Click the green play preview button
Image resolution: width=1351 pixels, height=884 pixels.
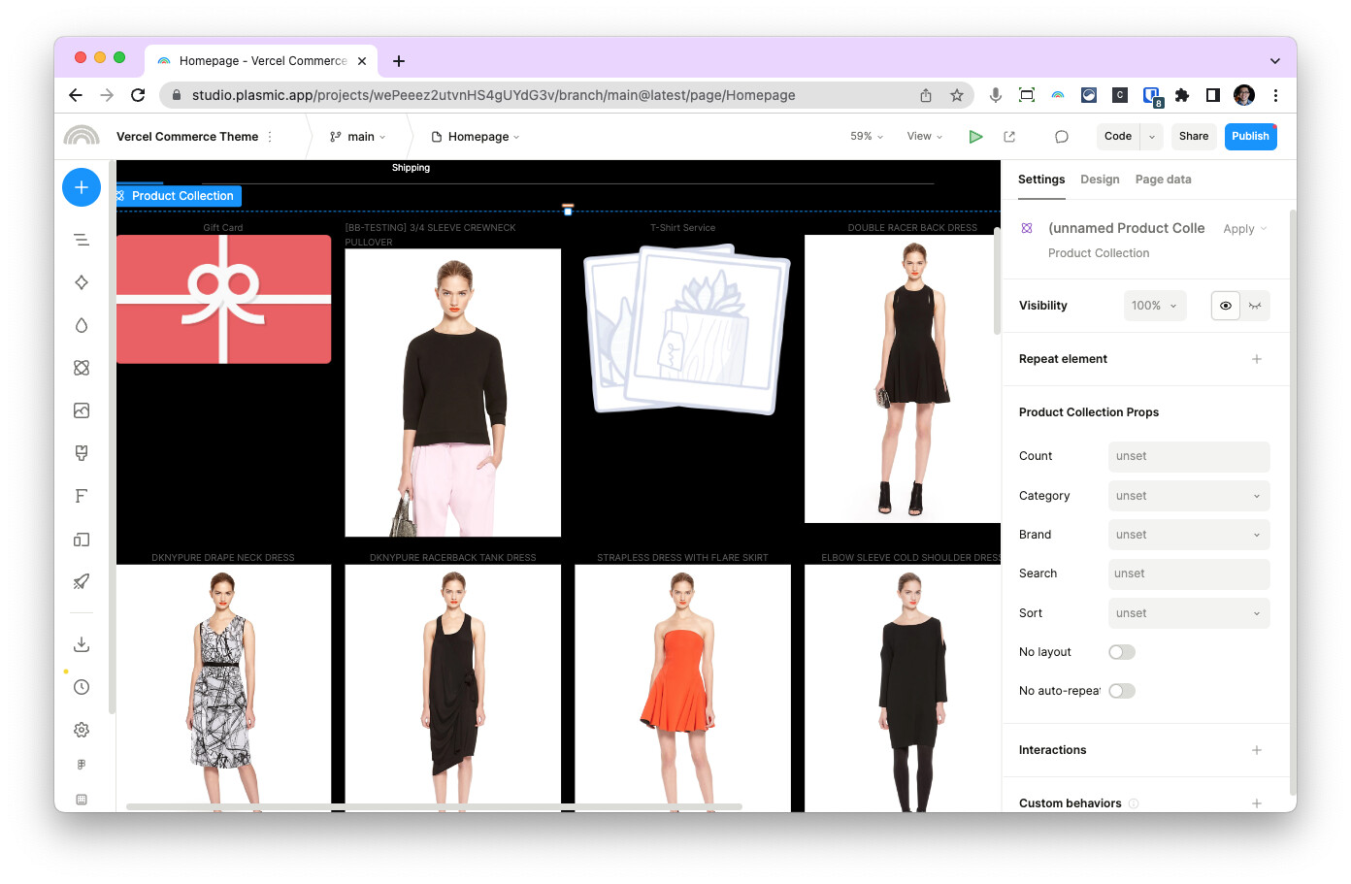coord(975,137)
